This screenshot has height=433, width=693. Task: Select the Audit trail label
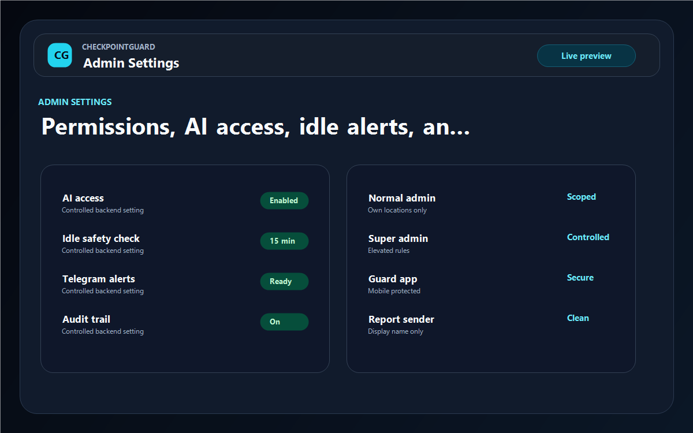(86, 319)
